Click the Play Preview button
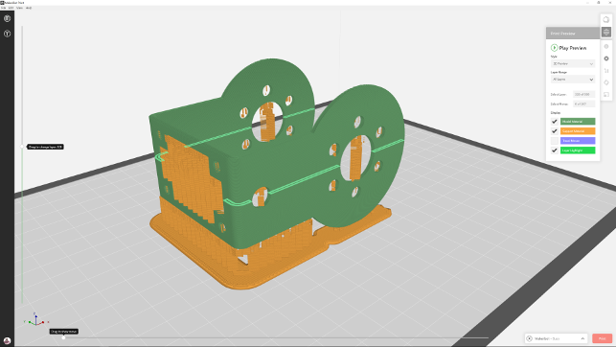Screen dimensions: 616x347 568,48
